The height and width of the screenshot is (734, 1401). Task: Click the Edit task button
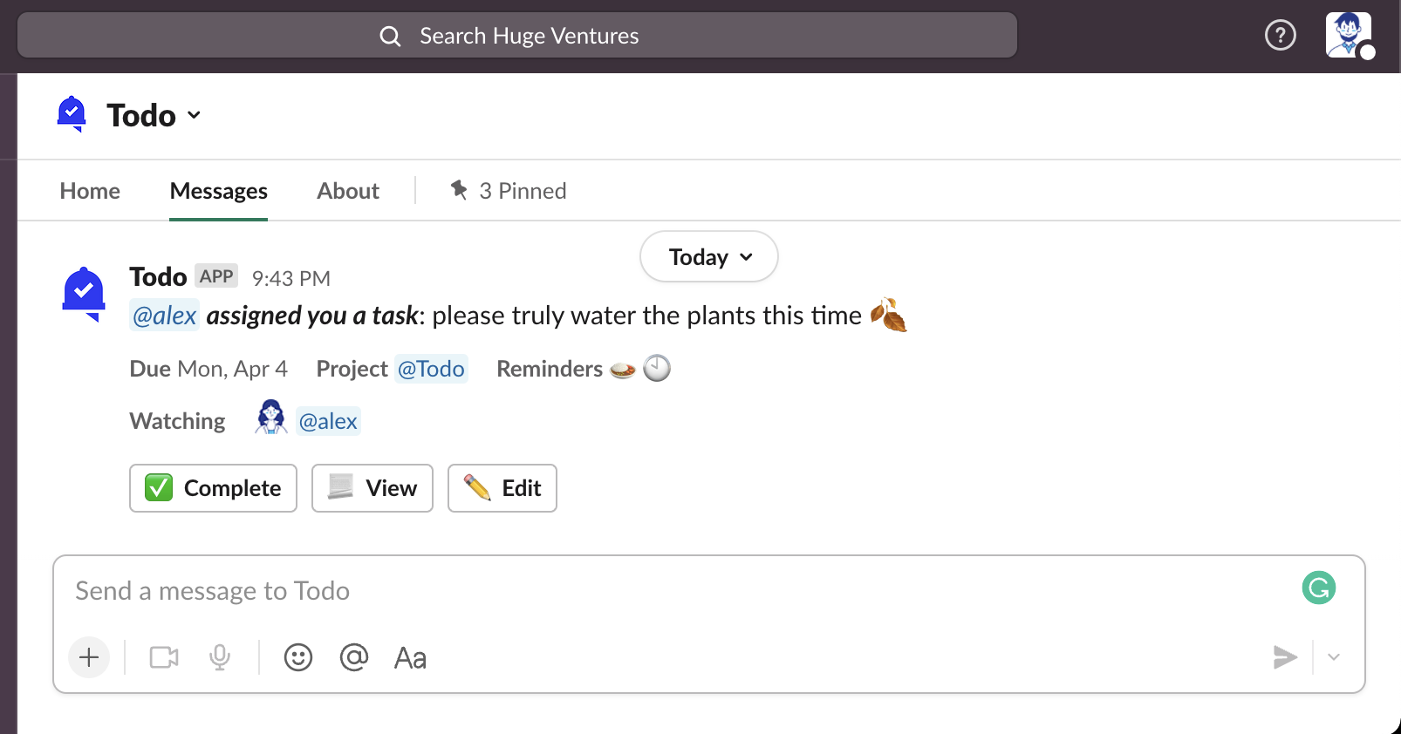click(x=502, y=488)
